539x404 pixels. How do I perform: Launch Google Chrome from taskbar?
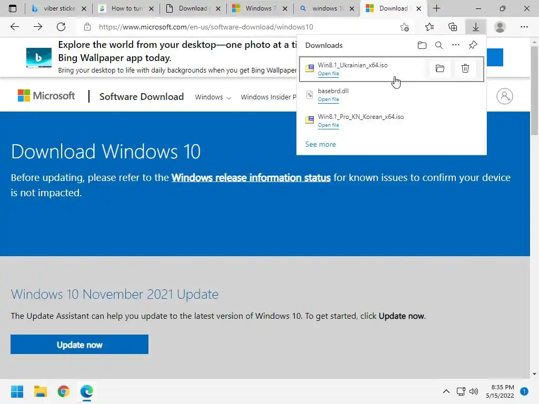(64, 391)
